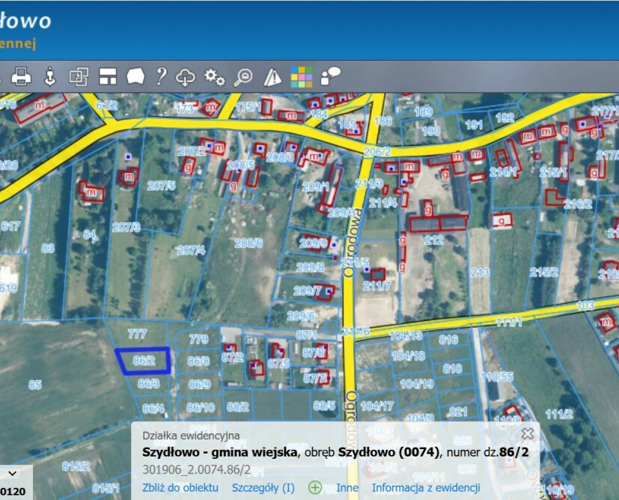Click parcel label 815/2
Screen dimensions: 619x500
(x=76, y=466)
